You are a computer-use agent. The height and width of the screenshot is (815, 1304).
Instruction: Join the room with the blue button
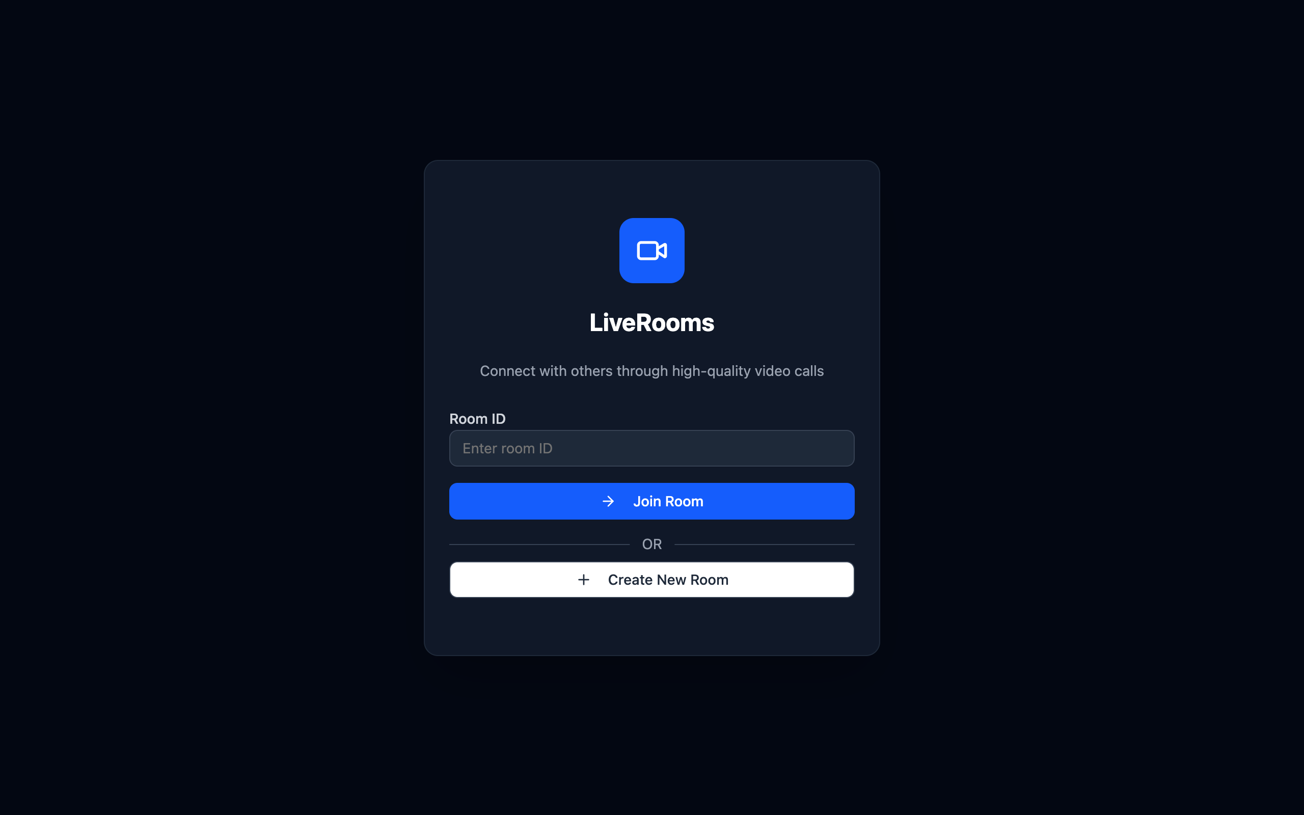pos(651,501)
